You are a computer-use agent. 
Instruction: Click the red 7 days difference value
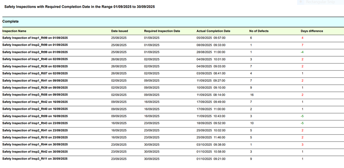(x=302, y=45)
